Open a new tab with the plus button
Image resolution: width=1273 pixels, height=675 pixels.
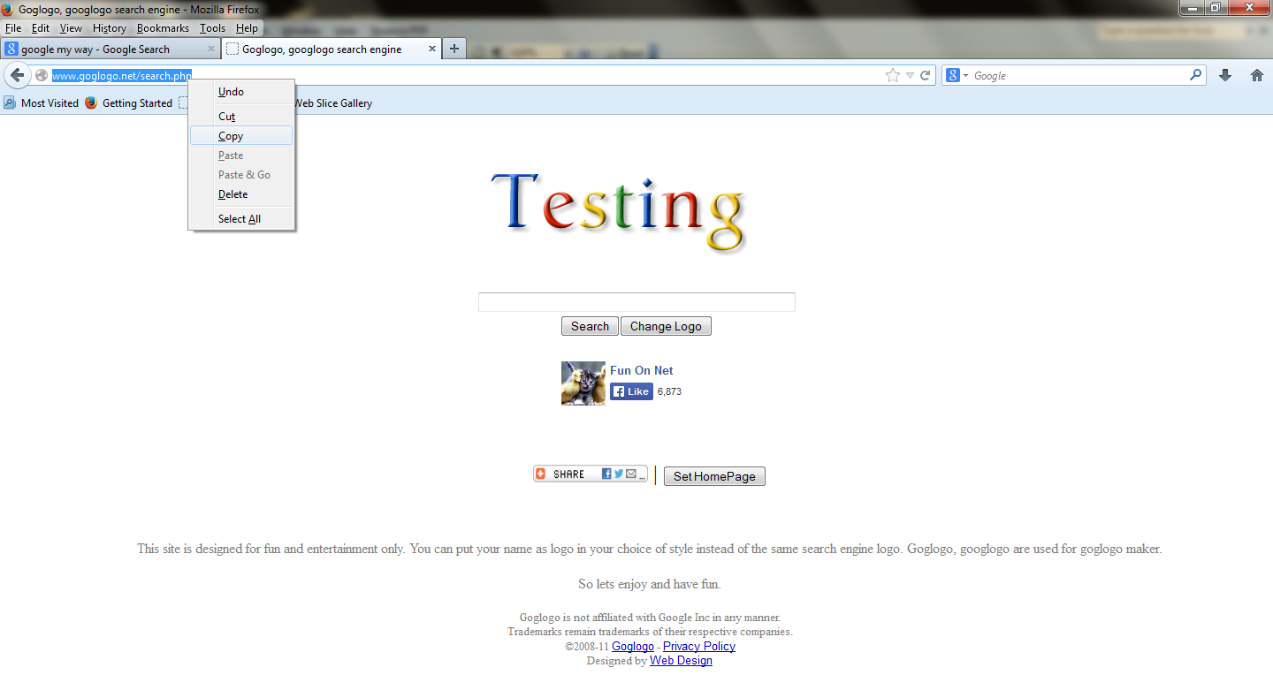(x=454, y=49)
